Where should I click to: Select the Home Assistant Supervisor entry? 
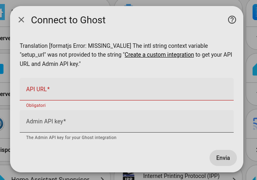click(x=50, y=178)
